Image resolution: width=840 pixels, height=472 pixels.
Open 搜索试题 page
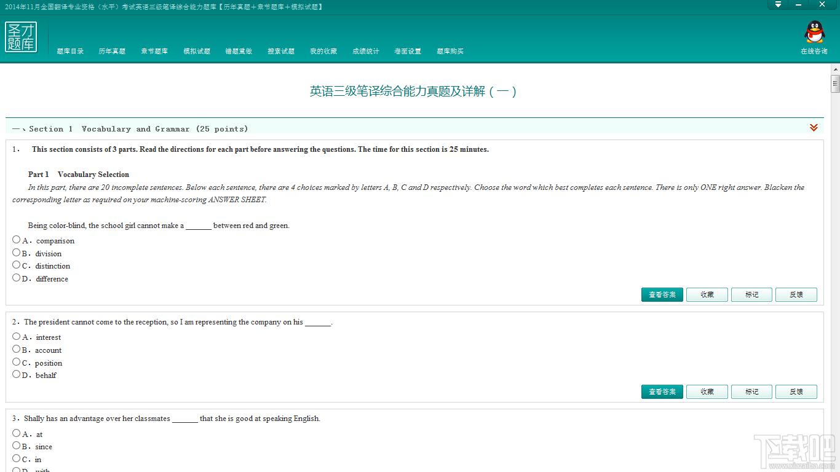click(x=281, y=51)
